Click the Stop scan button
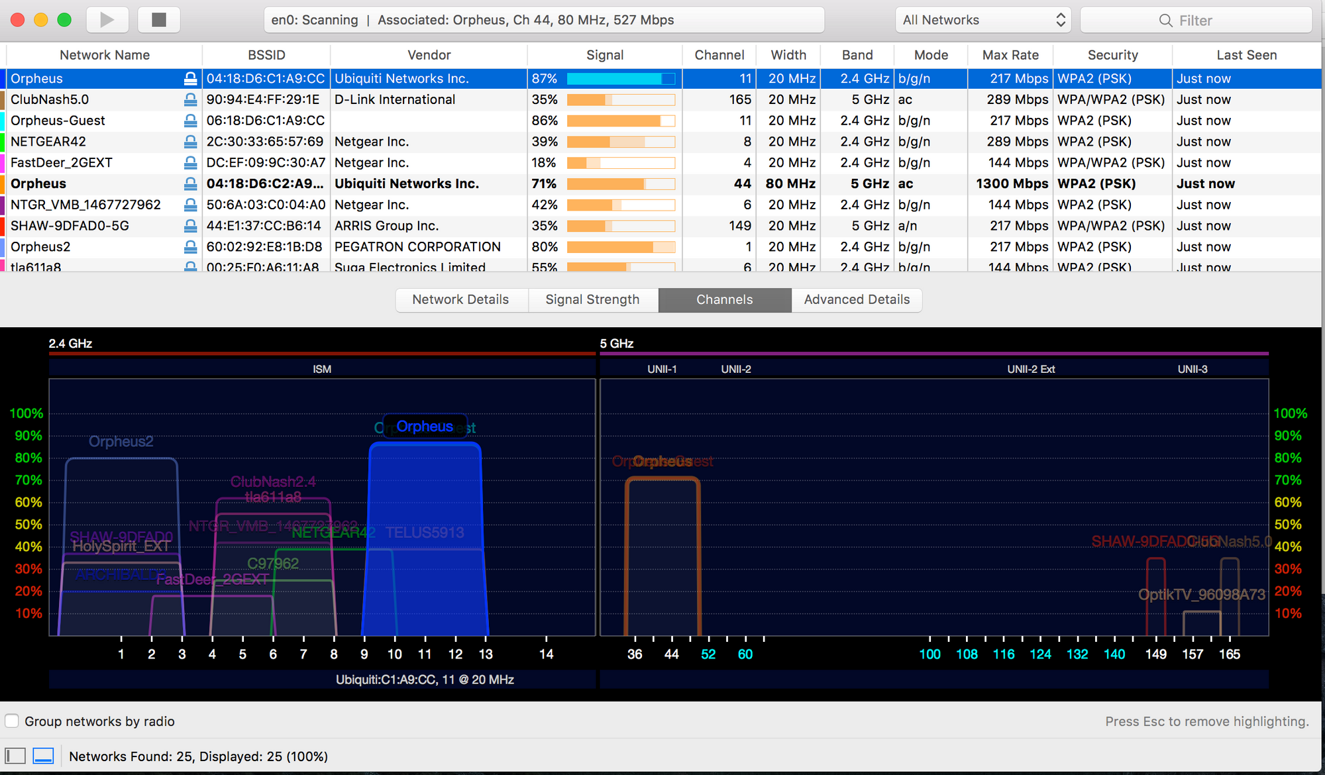Viewport: 1325px width, 775px height. [x=159, y=20]
